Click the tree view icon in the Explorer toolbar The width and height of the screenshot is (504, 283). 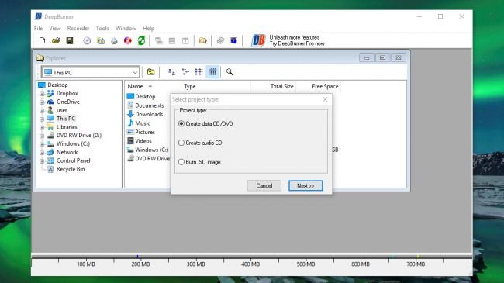[185, 71]
